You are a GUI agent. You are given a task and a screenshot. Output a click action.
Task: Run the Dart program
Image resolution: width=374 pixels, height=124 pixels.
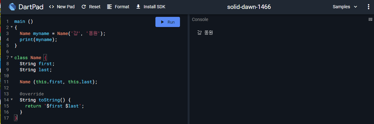[168, 22]
